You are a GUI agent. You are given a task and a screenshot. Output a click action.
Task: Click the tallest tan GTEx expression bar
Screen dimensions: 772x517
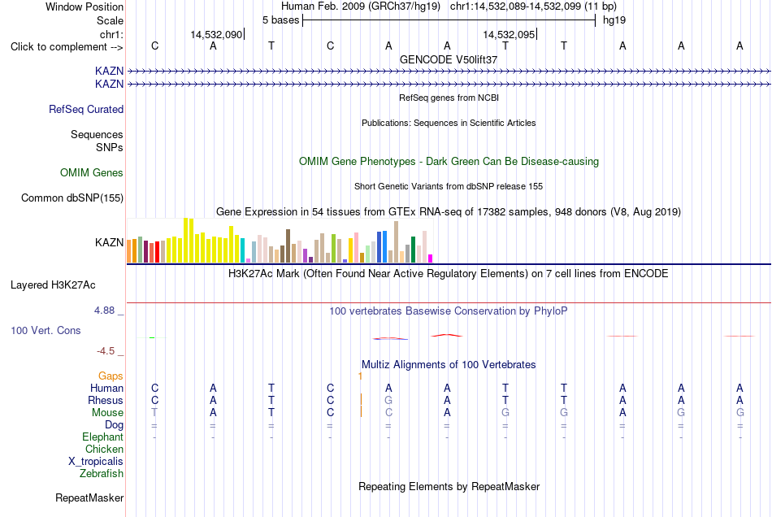point(397,241)
